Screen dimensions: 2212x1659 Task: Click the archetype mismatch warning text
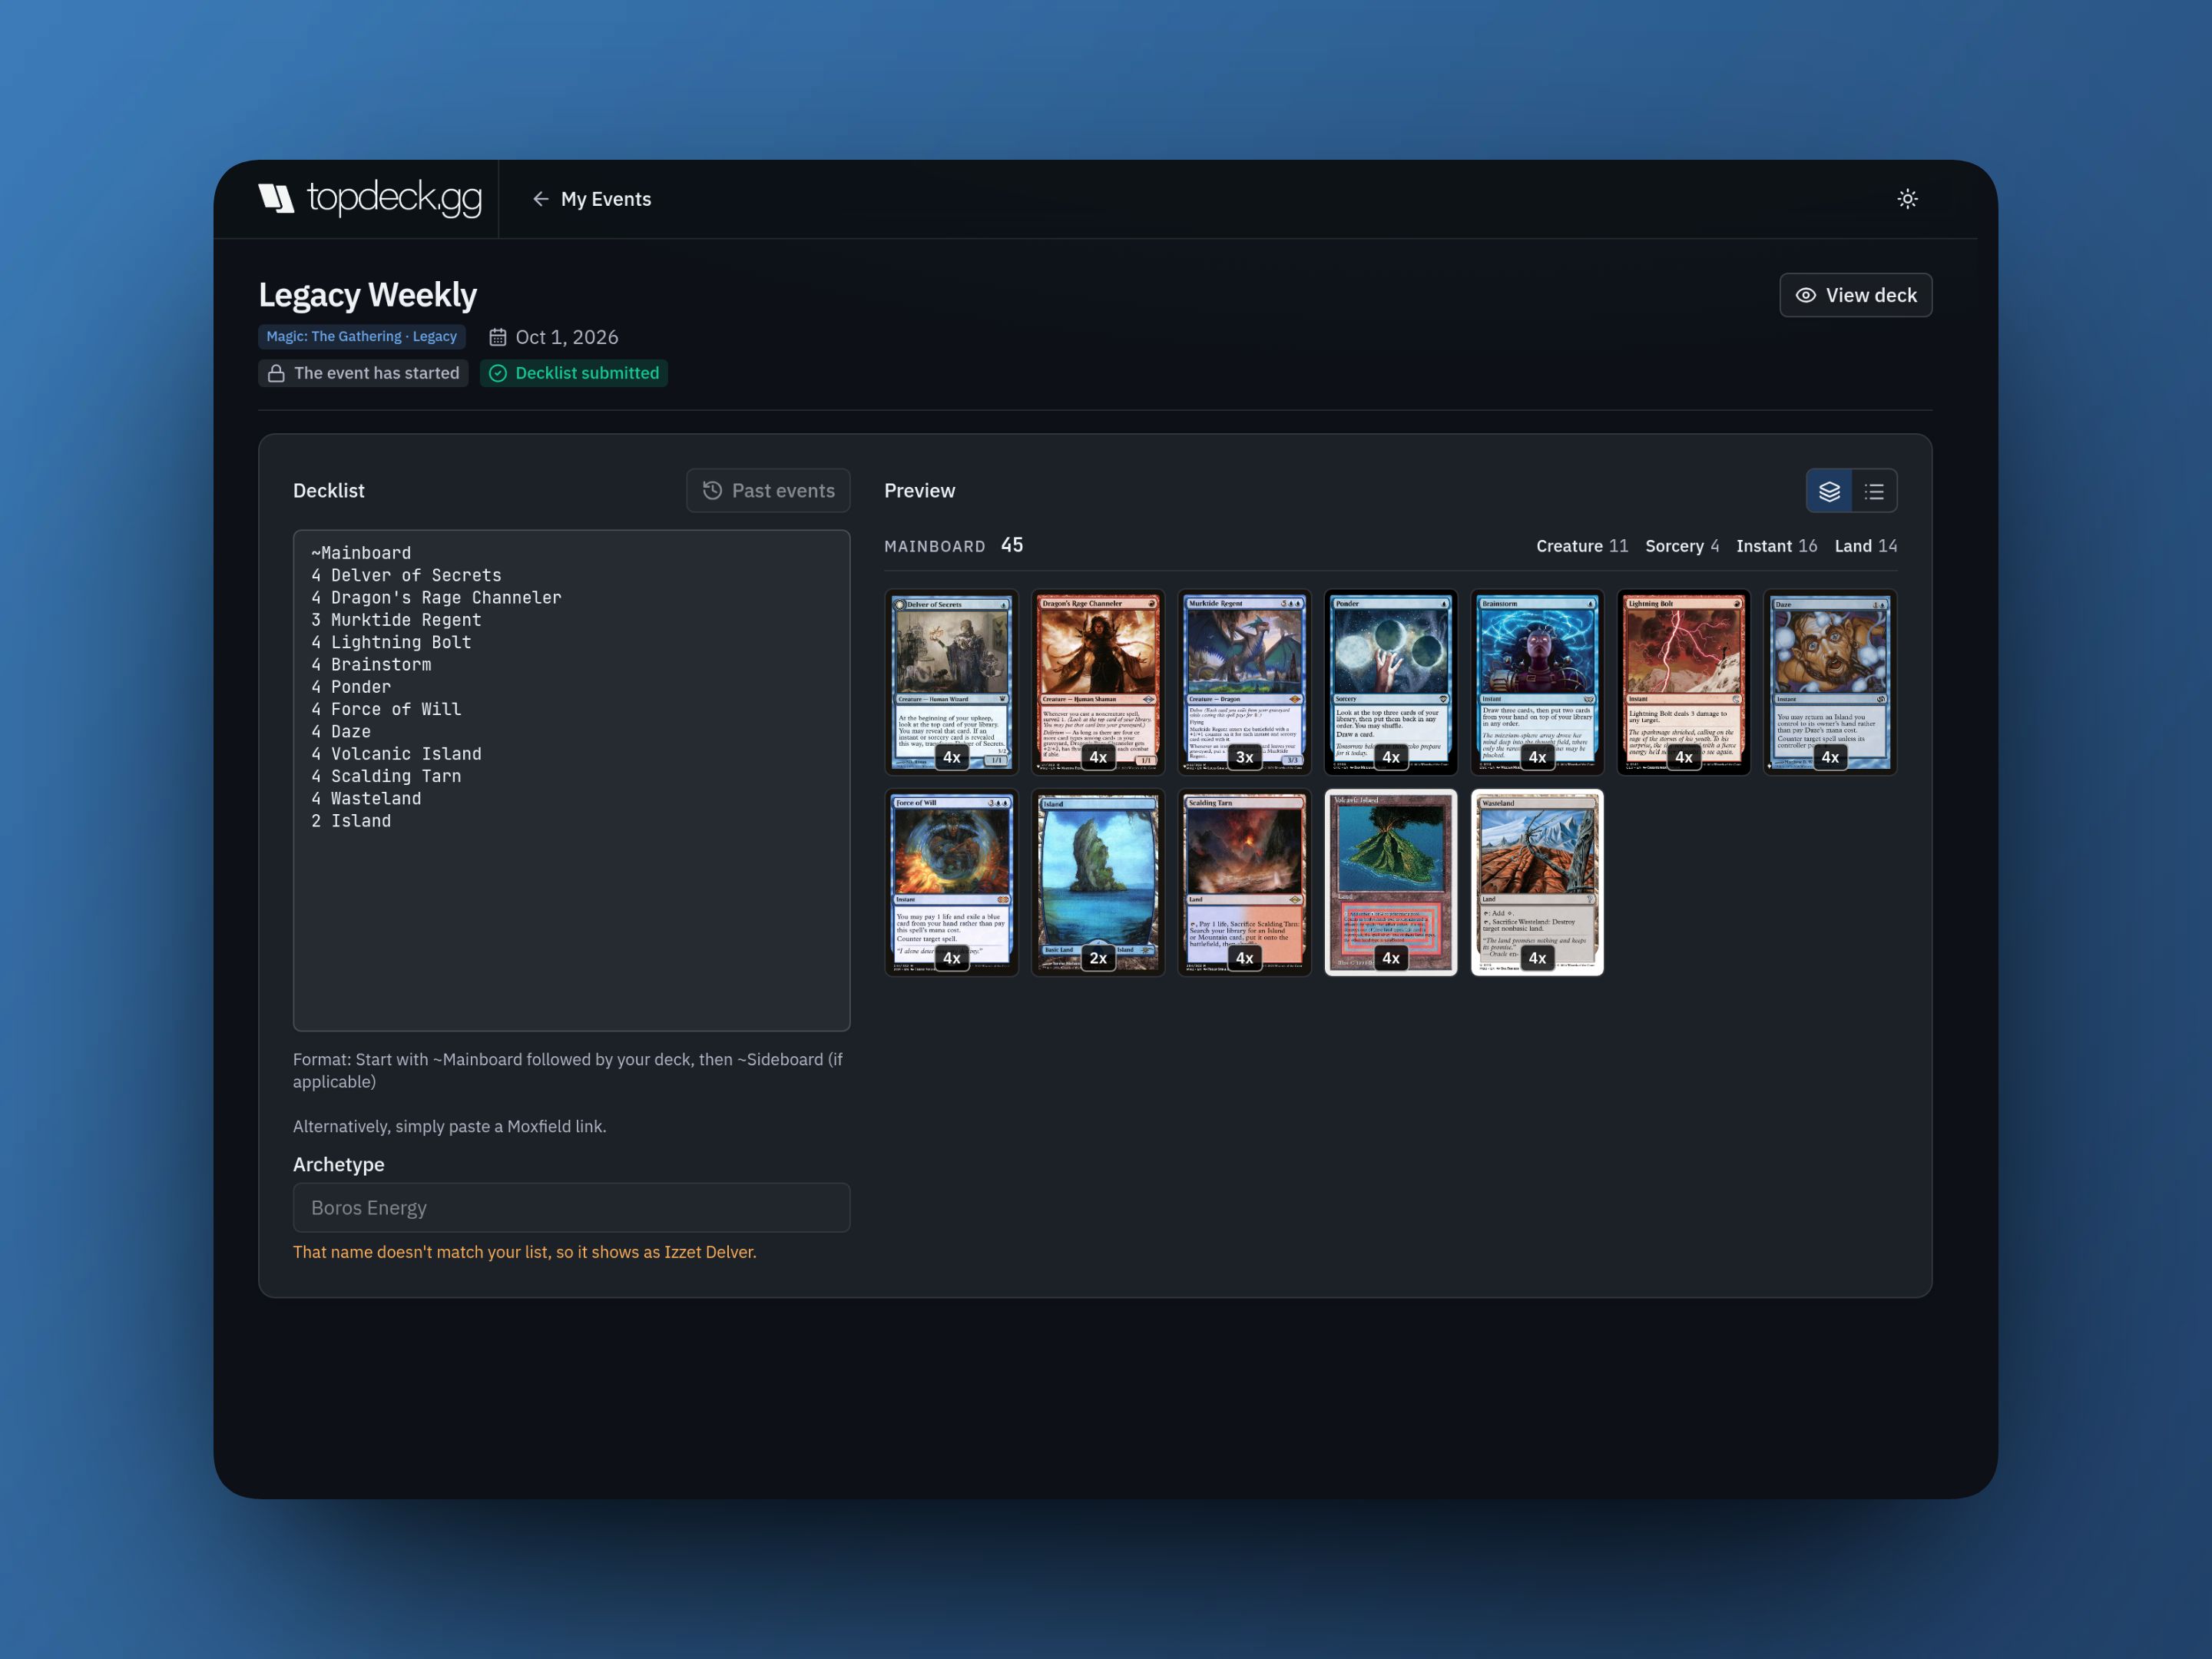524,1252
